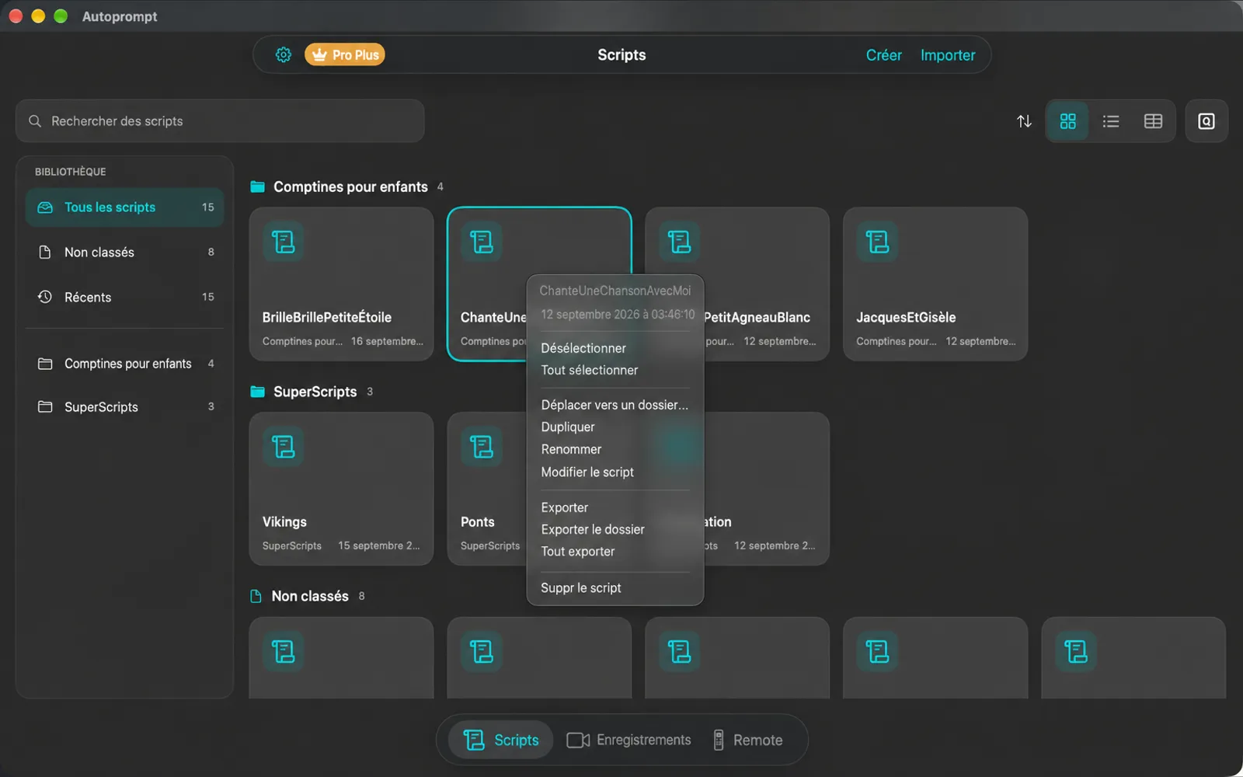Click the Importer link
The image size is (1243, 777).
click(948, 55)
